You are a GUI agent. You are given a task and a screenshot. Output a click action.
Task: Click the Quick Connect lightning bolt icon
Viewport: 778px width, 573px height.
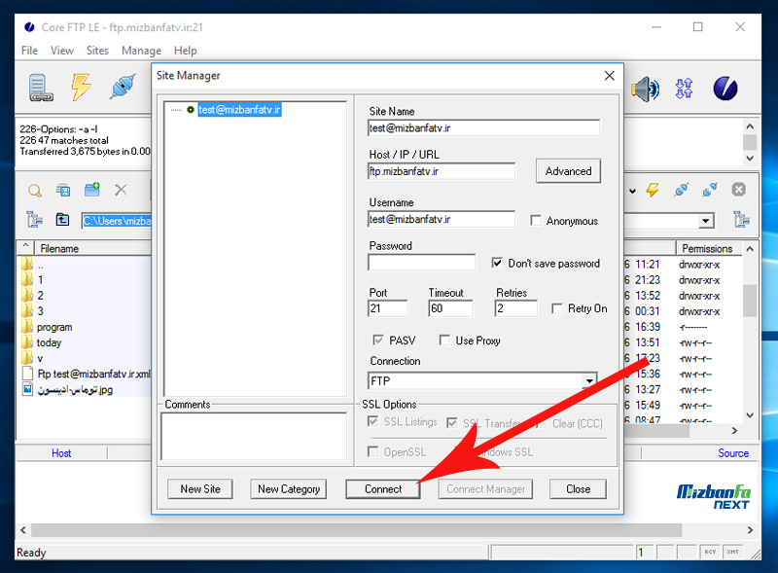81,87
